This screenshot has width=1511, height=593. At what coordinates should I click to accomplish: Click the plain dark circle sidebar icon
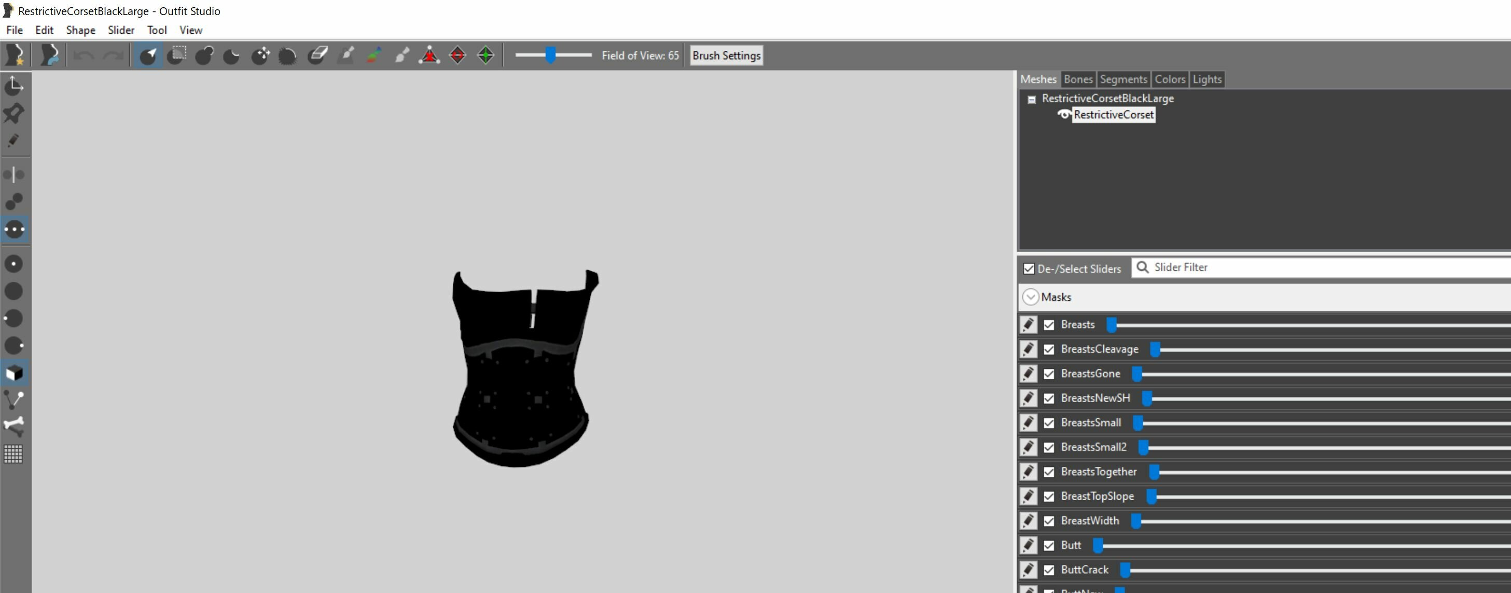pyautogui.click(x=14, y=291)
